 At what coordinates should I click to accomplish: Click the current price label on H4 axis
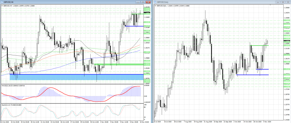tap(147, 13)
